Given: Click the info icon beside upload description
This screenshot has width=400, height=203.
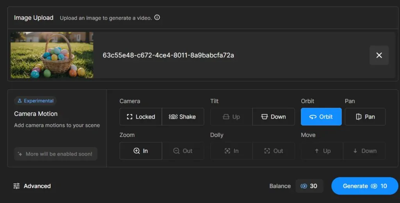Looking at the screenshot, I should pyautogui.click(x=157, y=17).
